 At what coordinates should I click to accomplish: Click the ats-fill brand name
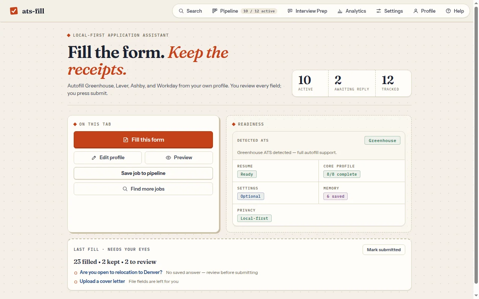tap(33, 11)
